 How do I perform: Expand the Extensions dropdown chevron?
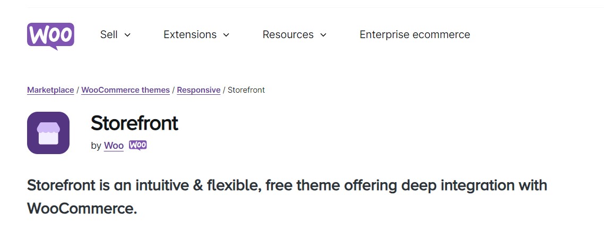click(x=226, y=35)
